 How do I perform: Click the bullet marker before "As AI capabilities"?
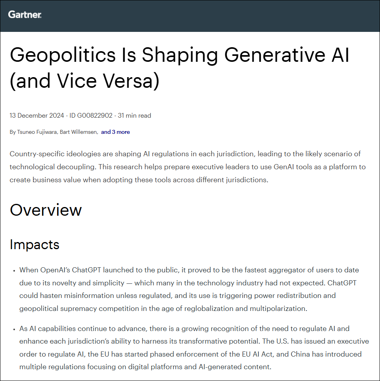click(x=14, y=329)
